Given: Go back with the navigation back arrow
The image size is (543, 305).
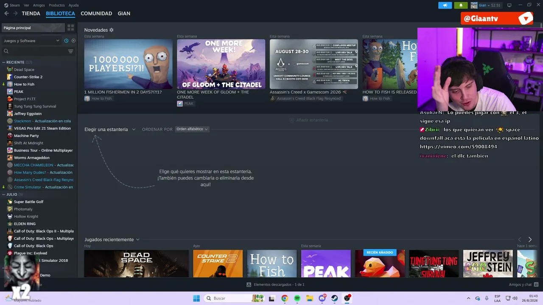Looking at the screenshot, I should tap(6, 14).
